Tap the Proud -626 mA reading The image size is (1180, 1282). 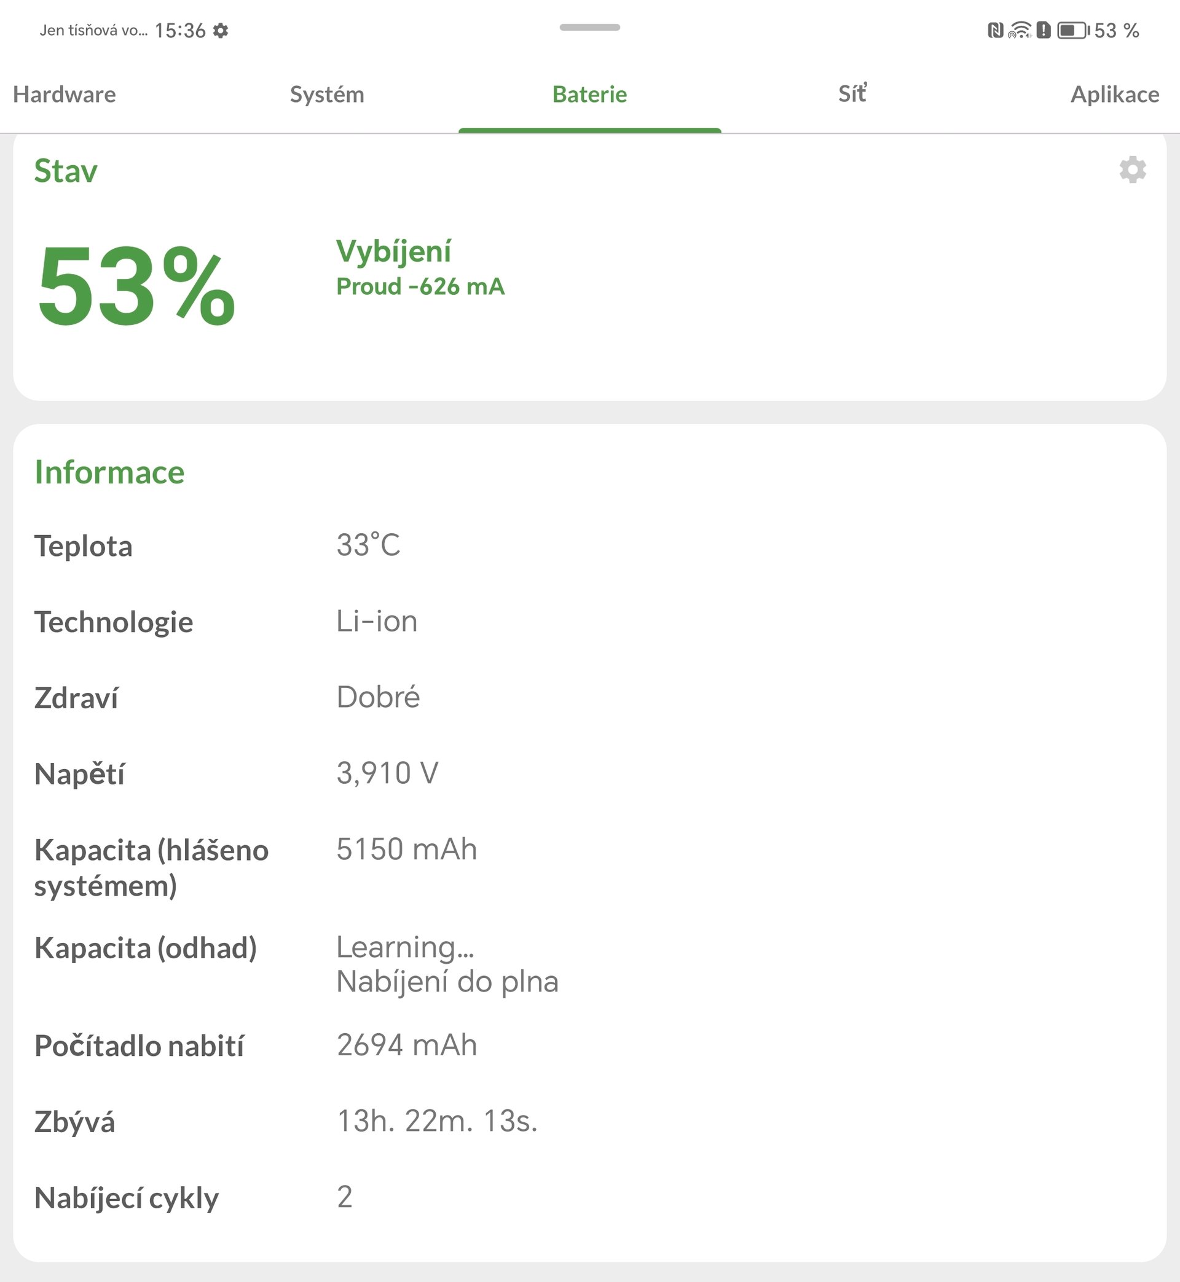click(420, 286)
